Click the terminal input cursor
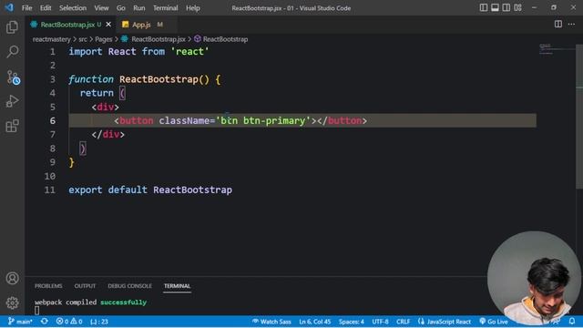This screenshot has width=583, height=328. coord(36,310)
